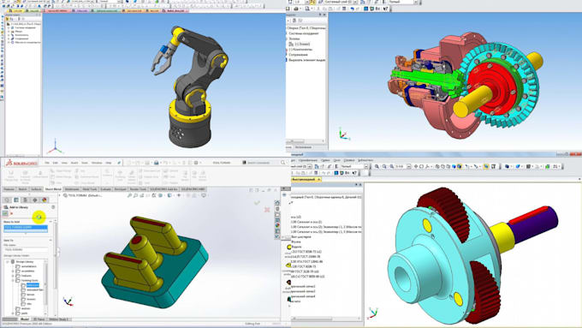Select the motion folder in Design Library

tap(26, 308)
